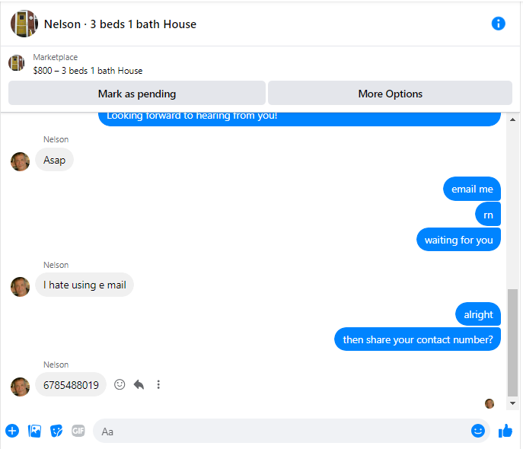Open more actions plus icon
The width and height of the screenshot is (523, 449).
coord(12,431)
